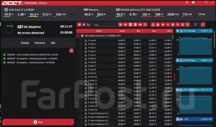Open the help icon in title bar
Screen dimensions: 216x127
pyautogui.click(x=187, y=2)
